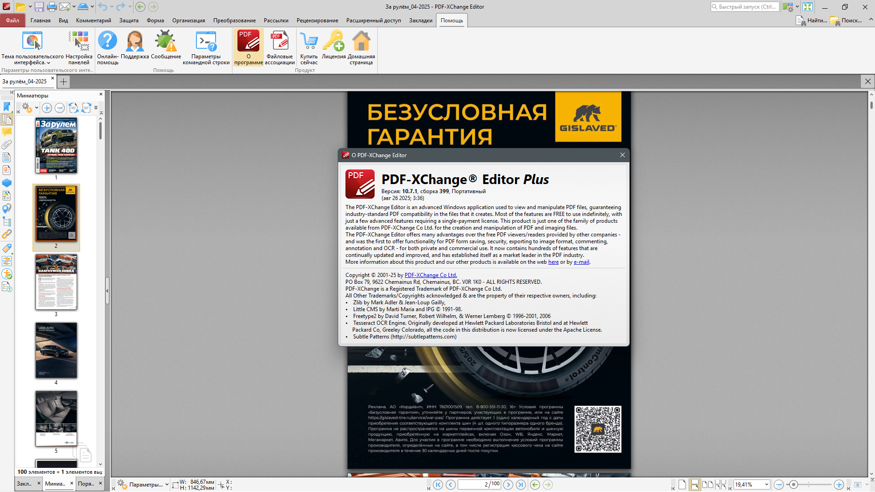Click the О программе ribbon button

tap(248, 48)
